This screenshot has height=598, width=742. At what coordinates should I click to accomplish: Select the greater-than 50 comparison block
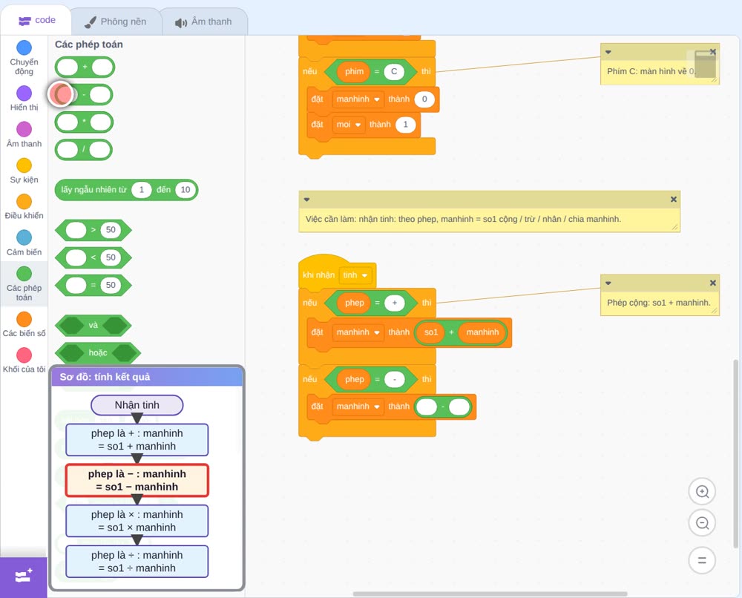point(93,230)
